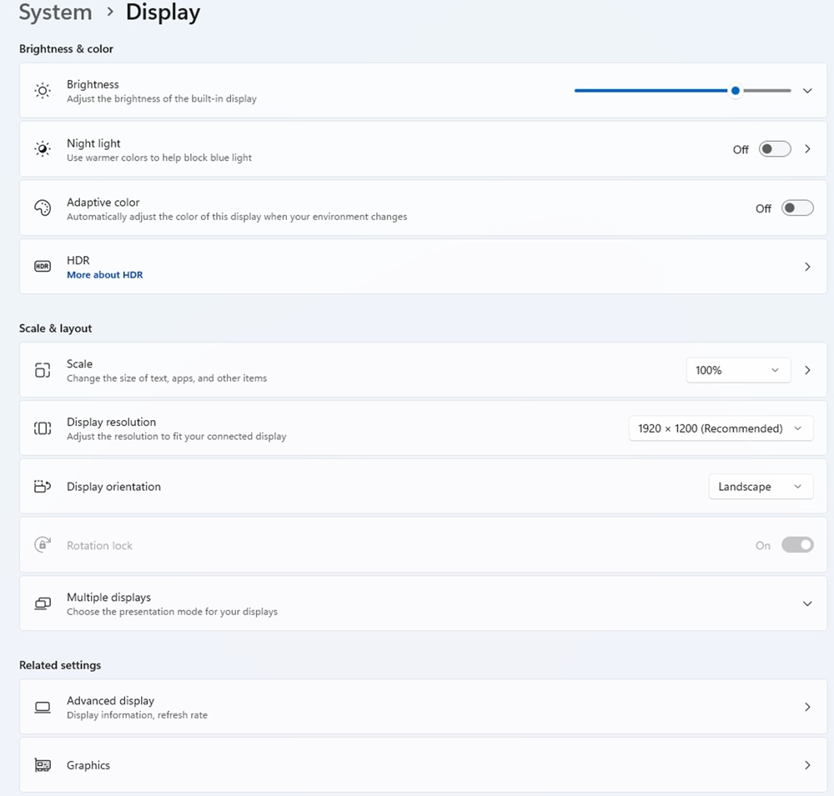Open the Display orientation Landscape dropdown

point(760,487)
